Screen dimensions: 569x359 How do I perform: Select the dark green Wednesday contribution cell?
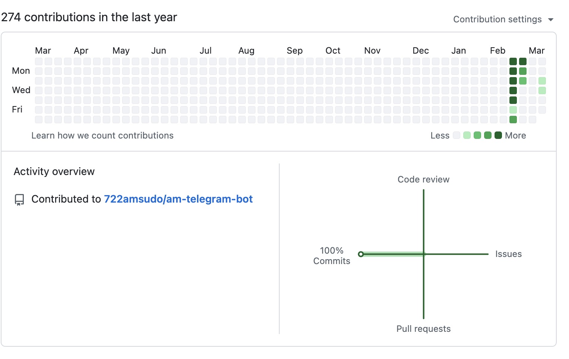513,90
